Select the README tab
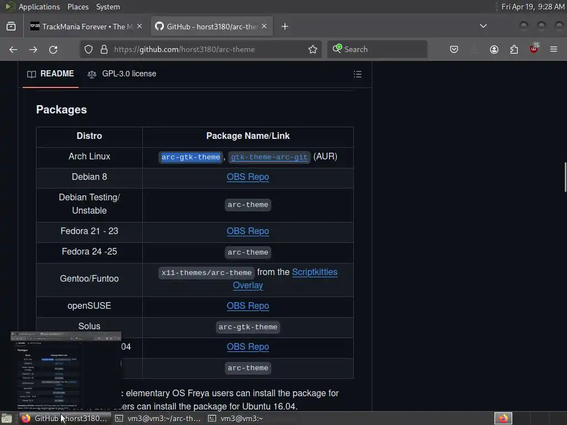This screenshot has height=425, width=567. point(50,74)
